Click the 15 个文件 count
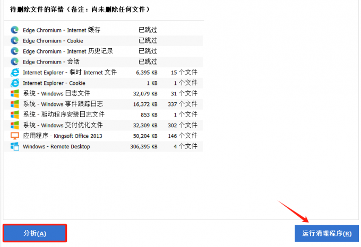This screenshot has height=247, width=361. click(x=184, y=73)
